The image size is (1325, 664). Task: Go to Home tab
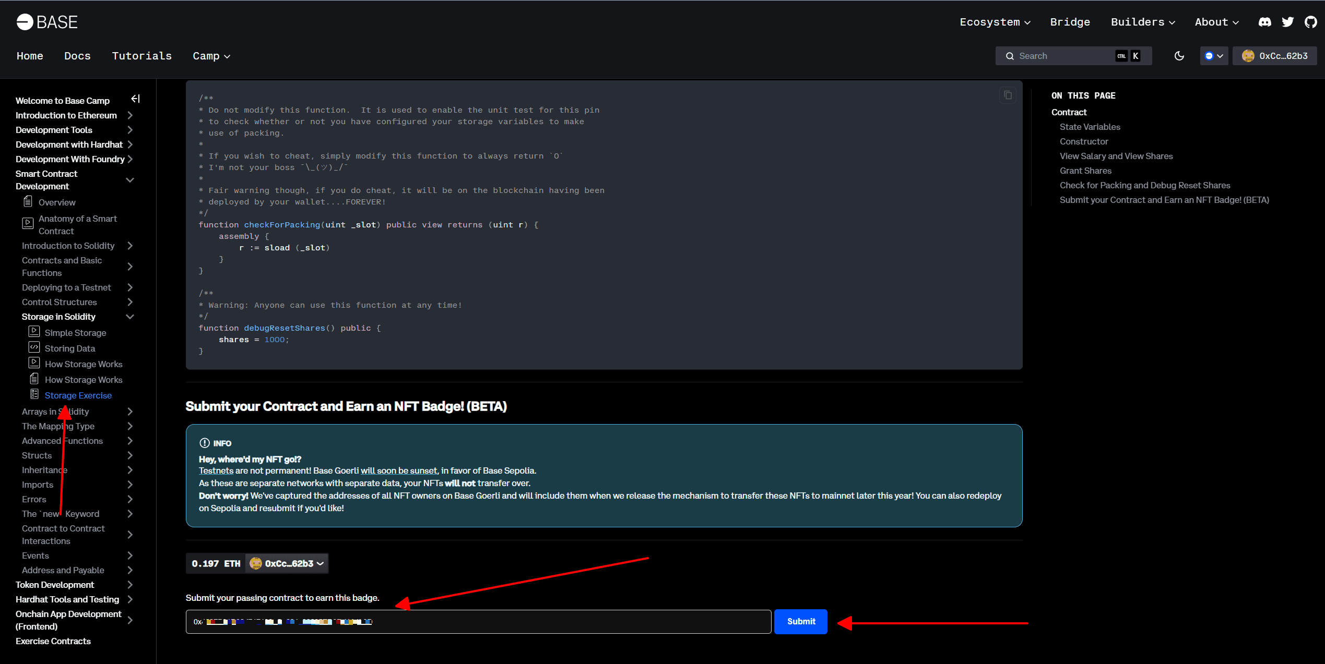point(30,56)
